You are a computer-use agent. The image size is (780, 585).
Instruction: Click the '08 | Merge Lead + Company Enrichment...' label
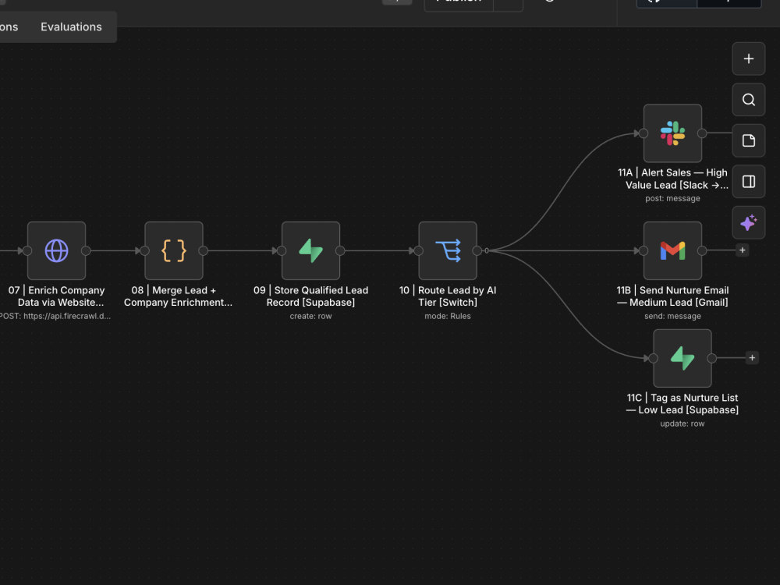(178, 296)
